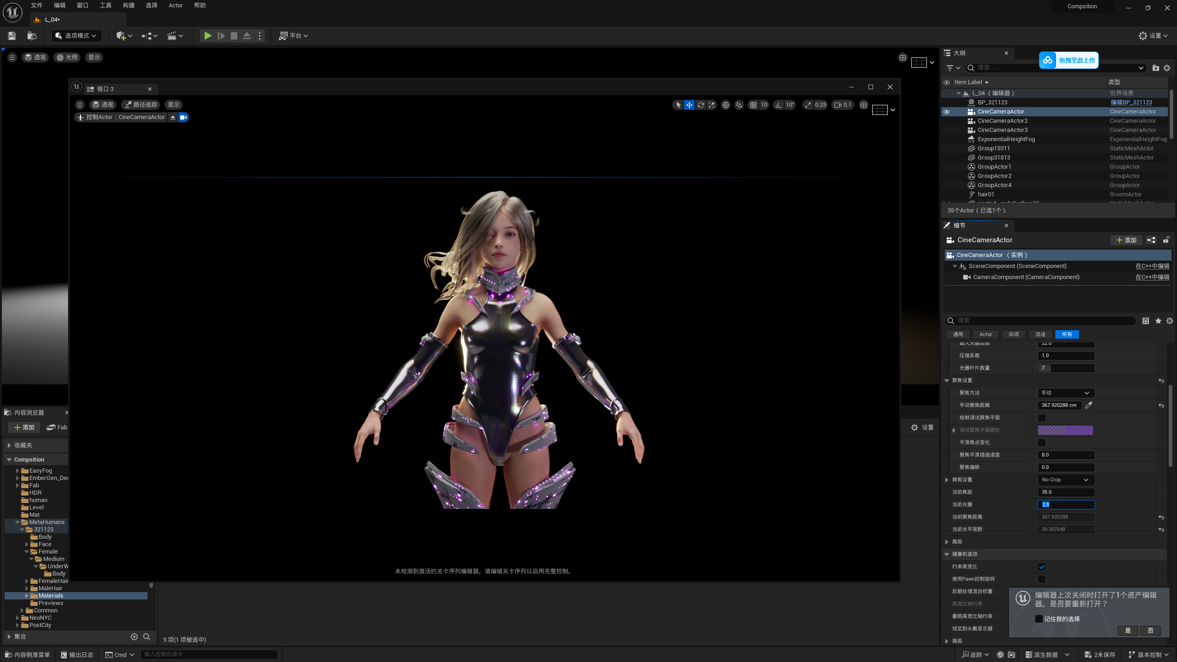Toggle world coordinate system globe icon

(x=726, y=105)
